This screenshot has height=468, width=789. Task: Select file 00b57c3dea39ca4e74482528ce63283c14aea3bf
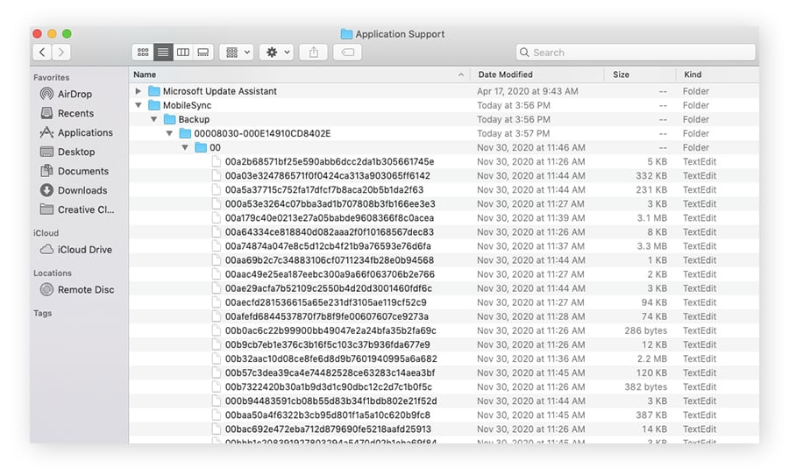tap(331, 372)
